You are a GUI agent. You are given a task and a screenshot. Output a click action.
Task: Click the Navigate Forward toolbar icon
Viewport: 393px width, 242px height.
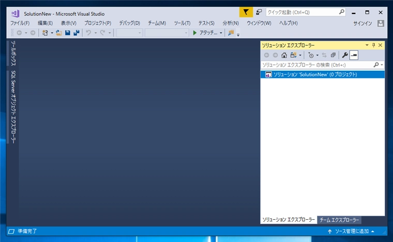(x=33, y=33)
